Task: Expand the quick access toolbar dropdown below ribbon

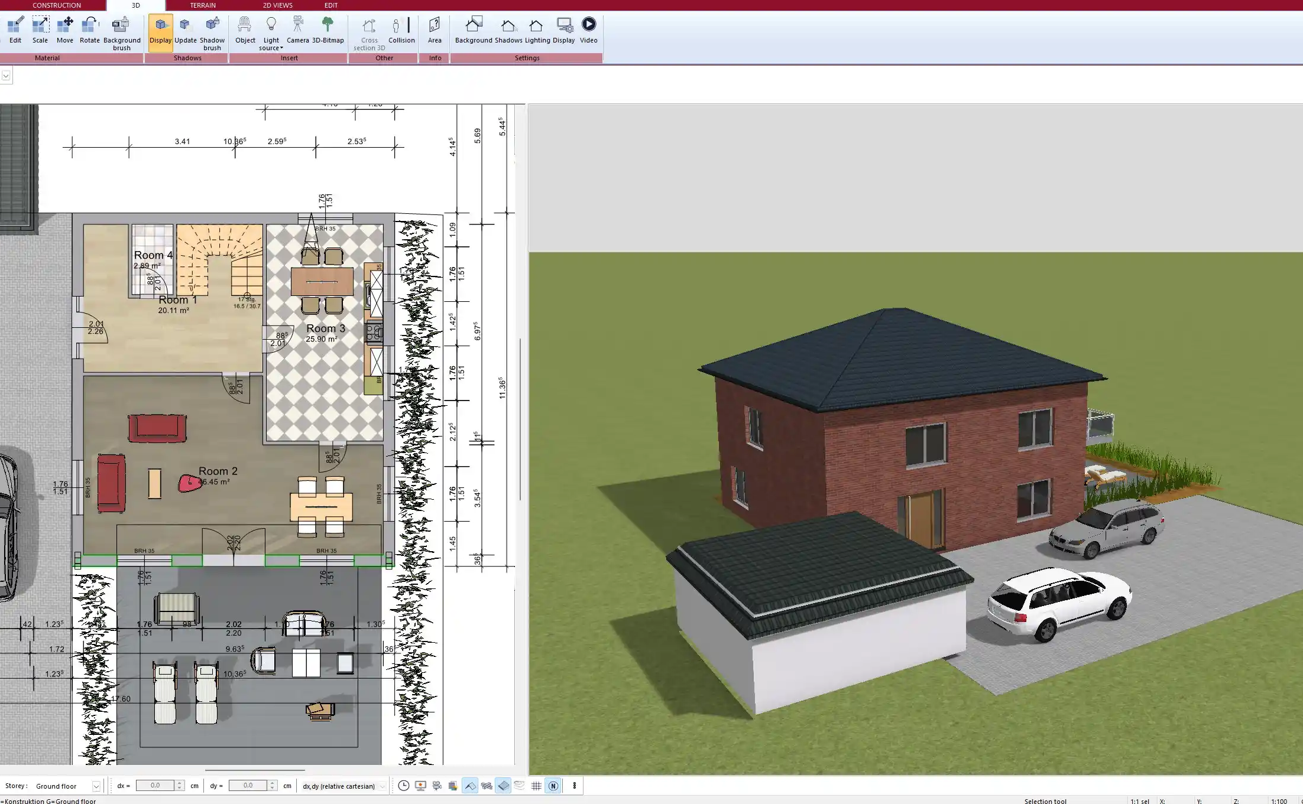Action: pos(7,75)
